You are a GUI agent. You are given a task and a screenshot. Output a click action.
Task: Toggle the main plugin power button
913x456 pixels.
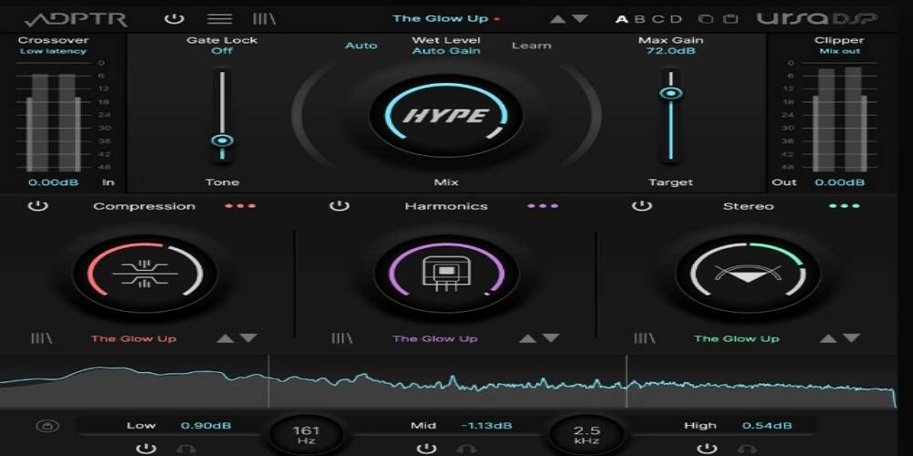[173, 18]
